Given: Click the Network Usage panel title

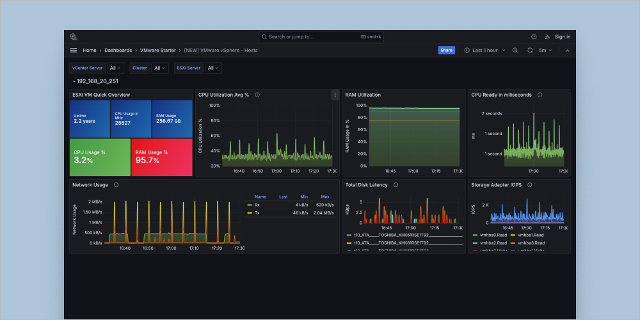Looking at the screenshot, I should click(90, 185).
